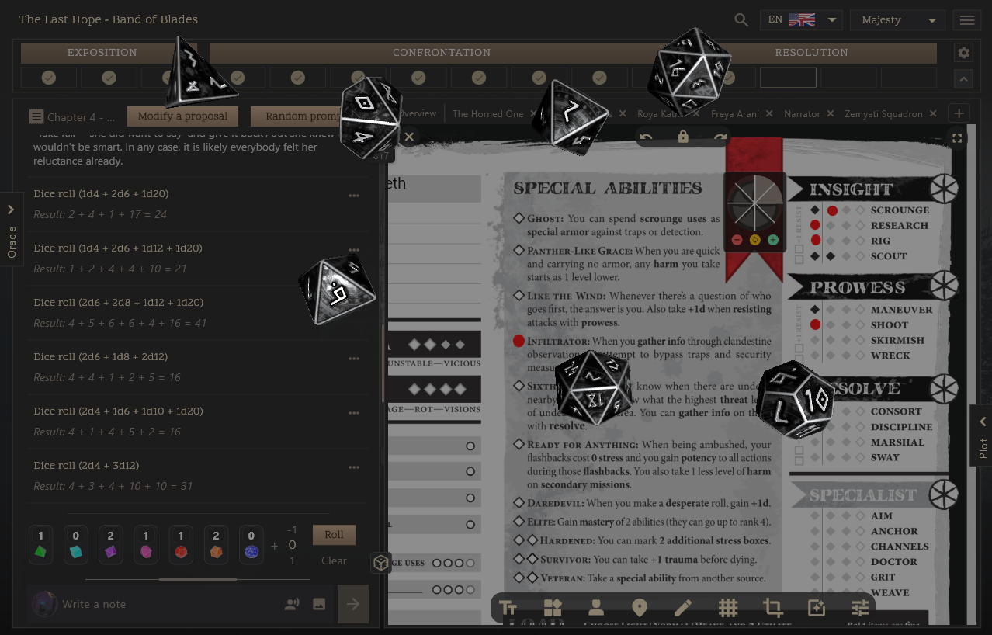
Task: Click the progress clock wheel on the banner
Action: coord(755,202)
